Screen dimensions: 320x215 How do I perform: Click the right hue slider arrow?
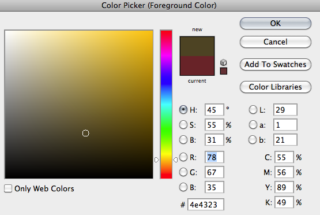(x=175, y=160)
